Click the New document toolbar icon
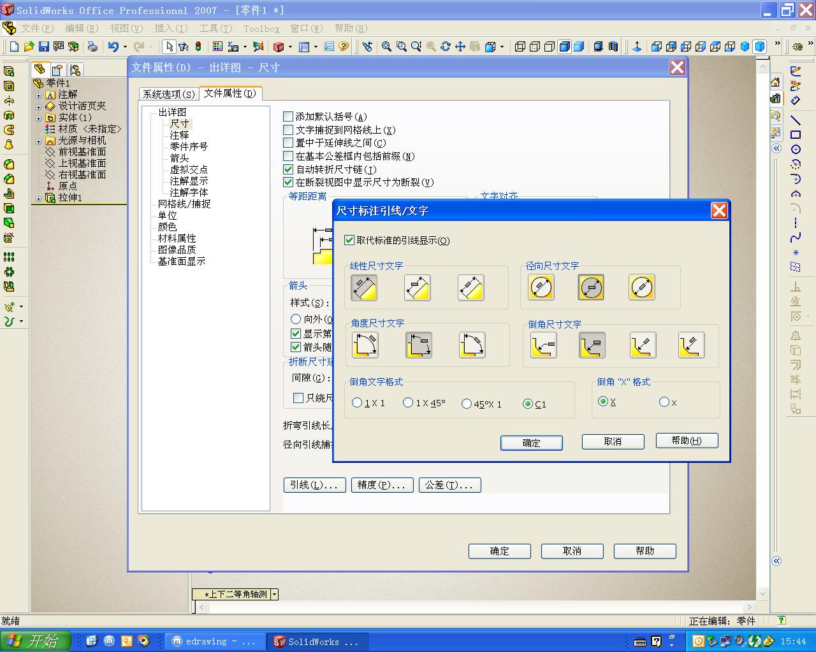Viewport: 816px width, 652px height. [x=14, y=46]
